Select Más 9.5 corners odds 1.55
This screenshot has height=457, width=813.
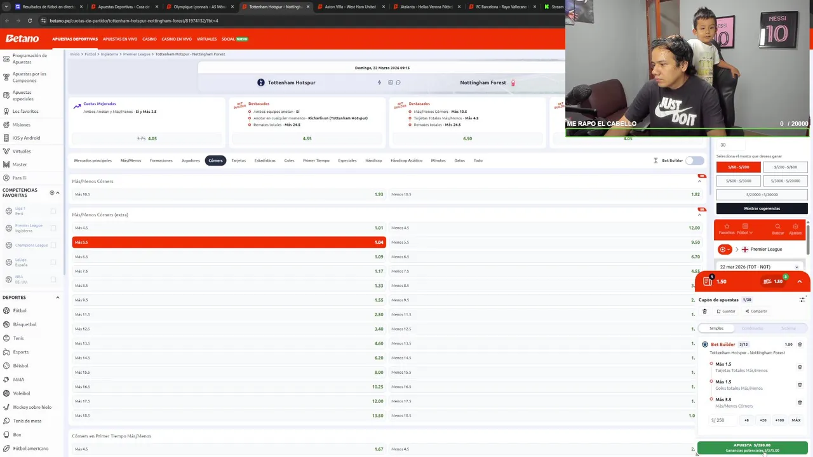coord(229,300)
